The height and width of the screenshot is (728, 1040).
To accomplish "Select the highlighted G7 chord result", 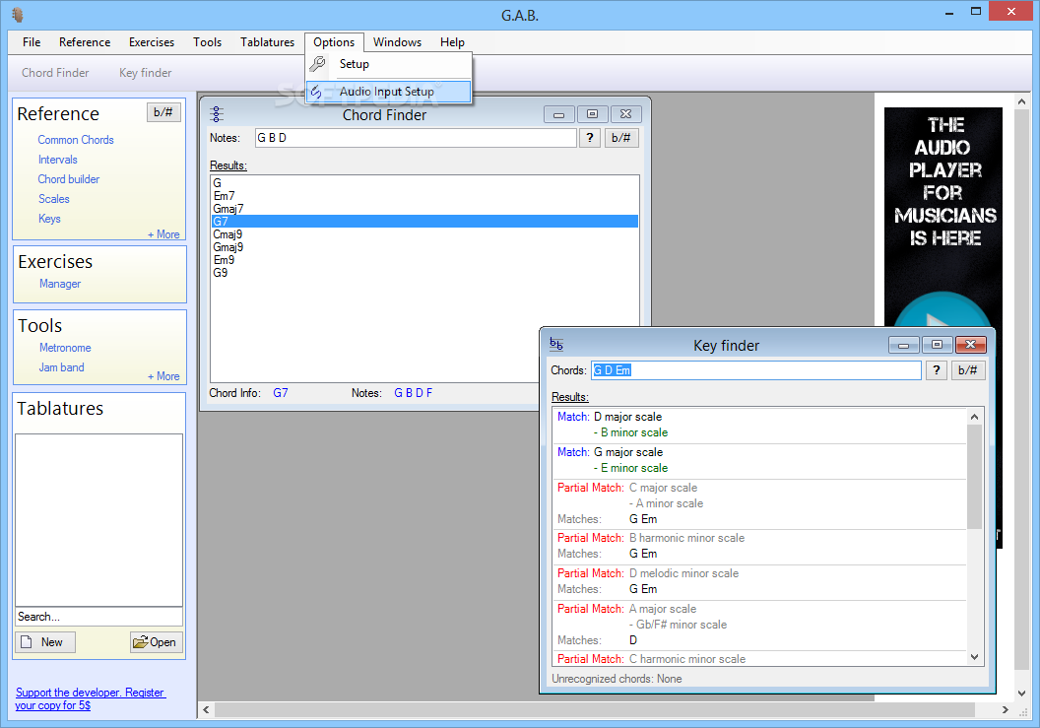I will coord(424,221).
